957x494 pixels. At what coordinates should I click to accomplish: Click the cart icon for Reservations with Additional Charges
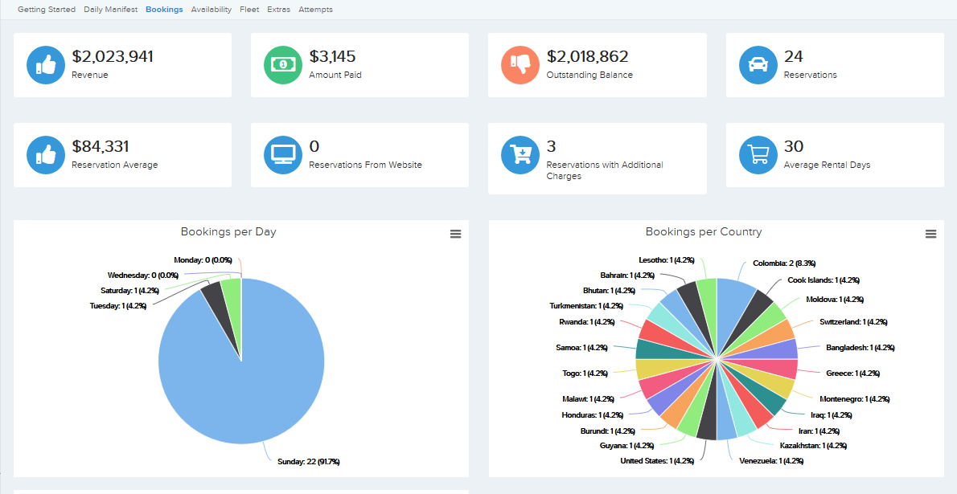[x=520, y=155]
